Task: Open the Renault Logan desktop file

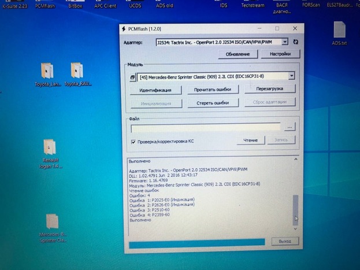Action: [x=50, y=148]
